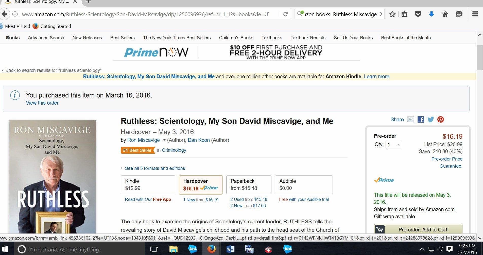This screenshot has width=483, height=255.
Task: Open the Best Sellers menu item
Action: pyautogui.click(x=122, y=38)
